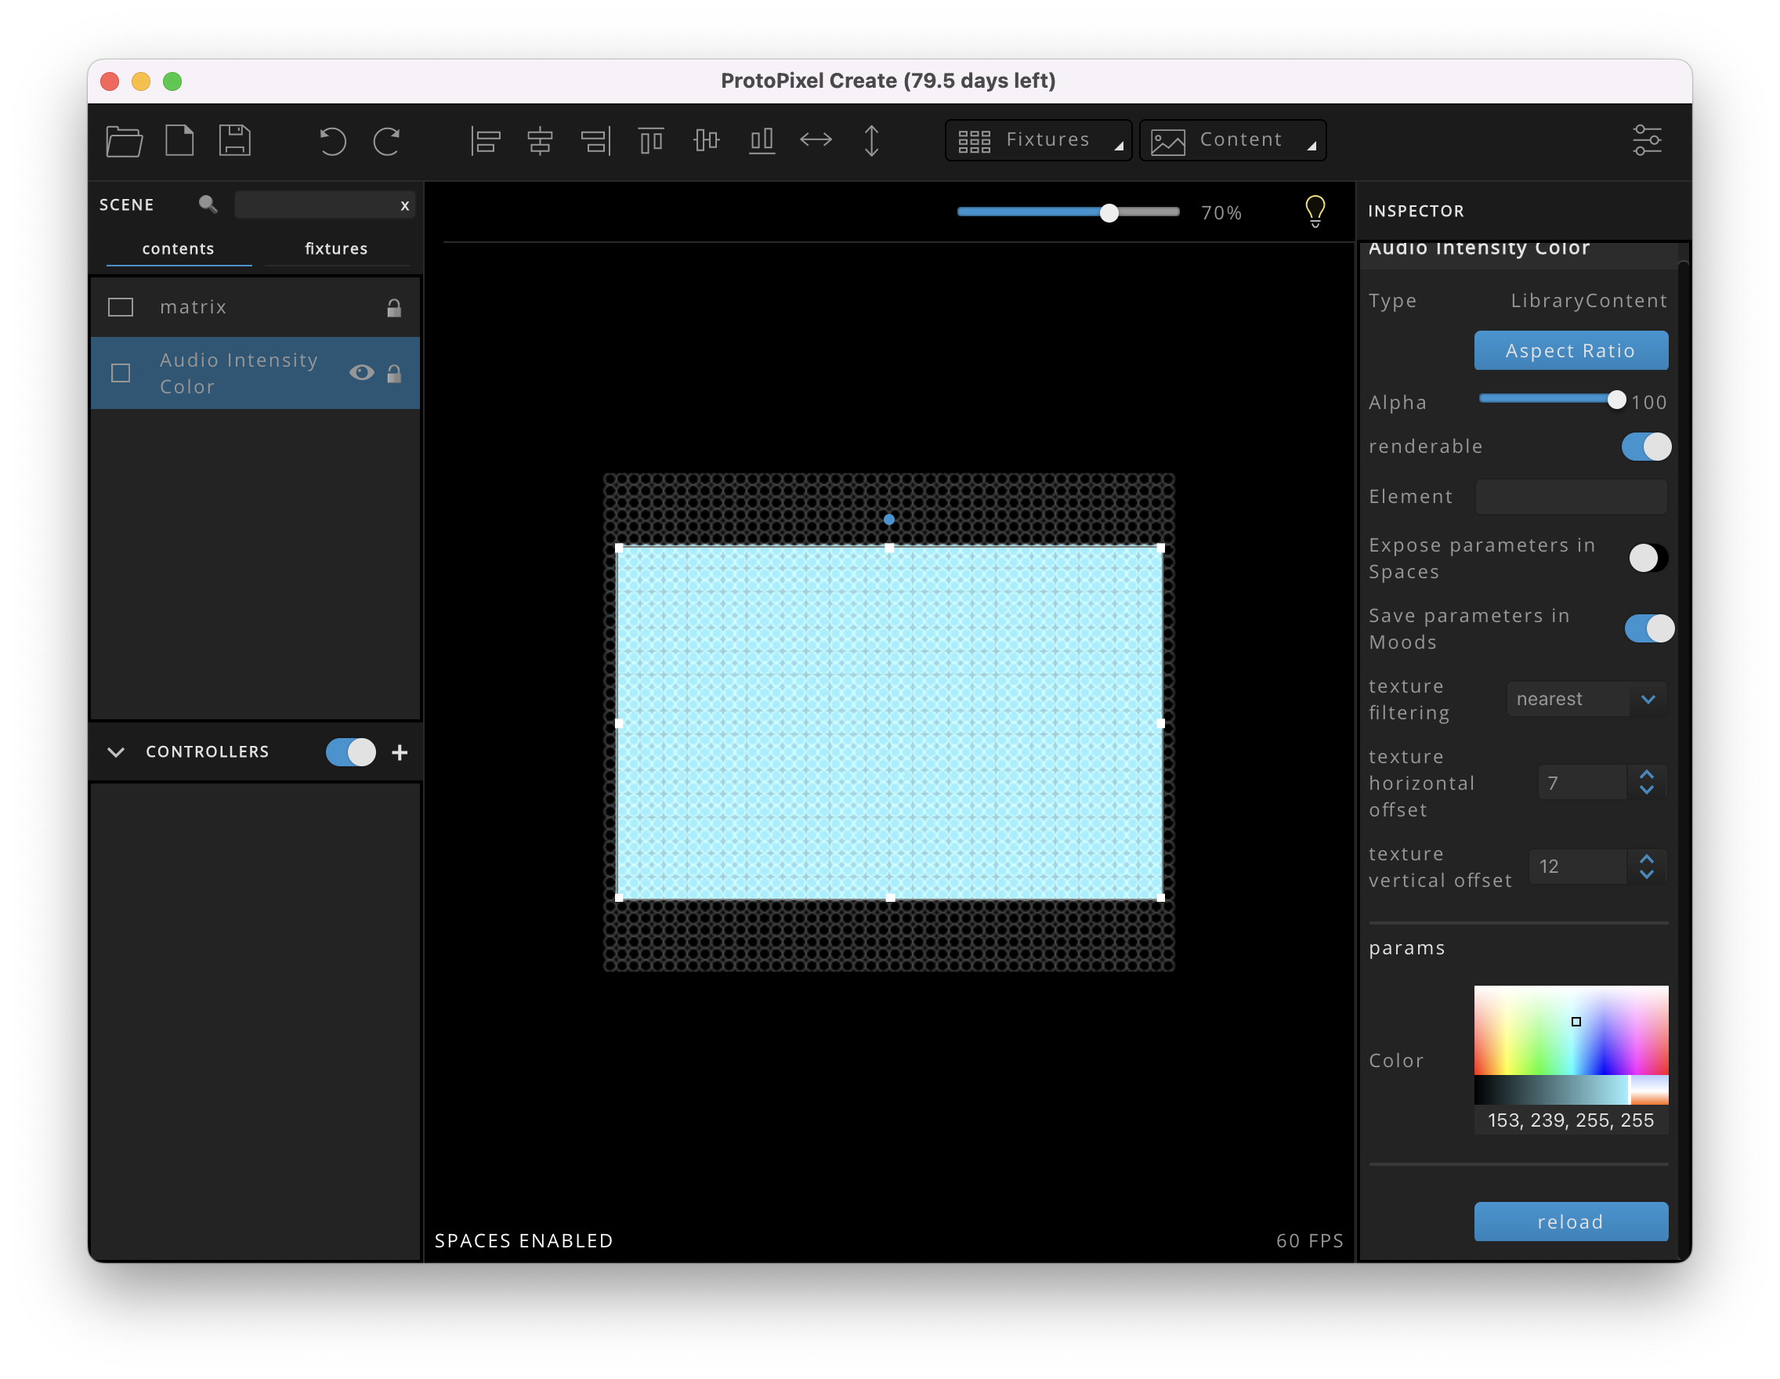Increase texture horizontal offset value

[x=1646, y=774]
